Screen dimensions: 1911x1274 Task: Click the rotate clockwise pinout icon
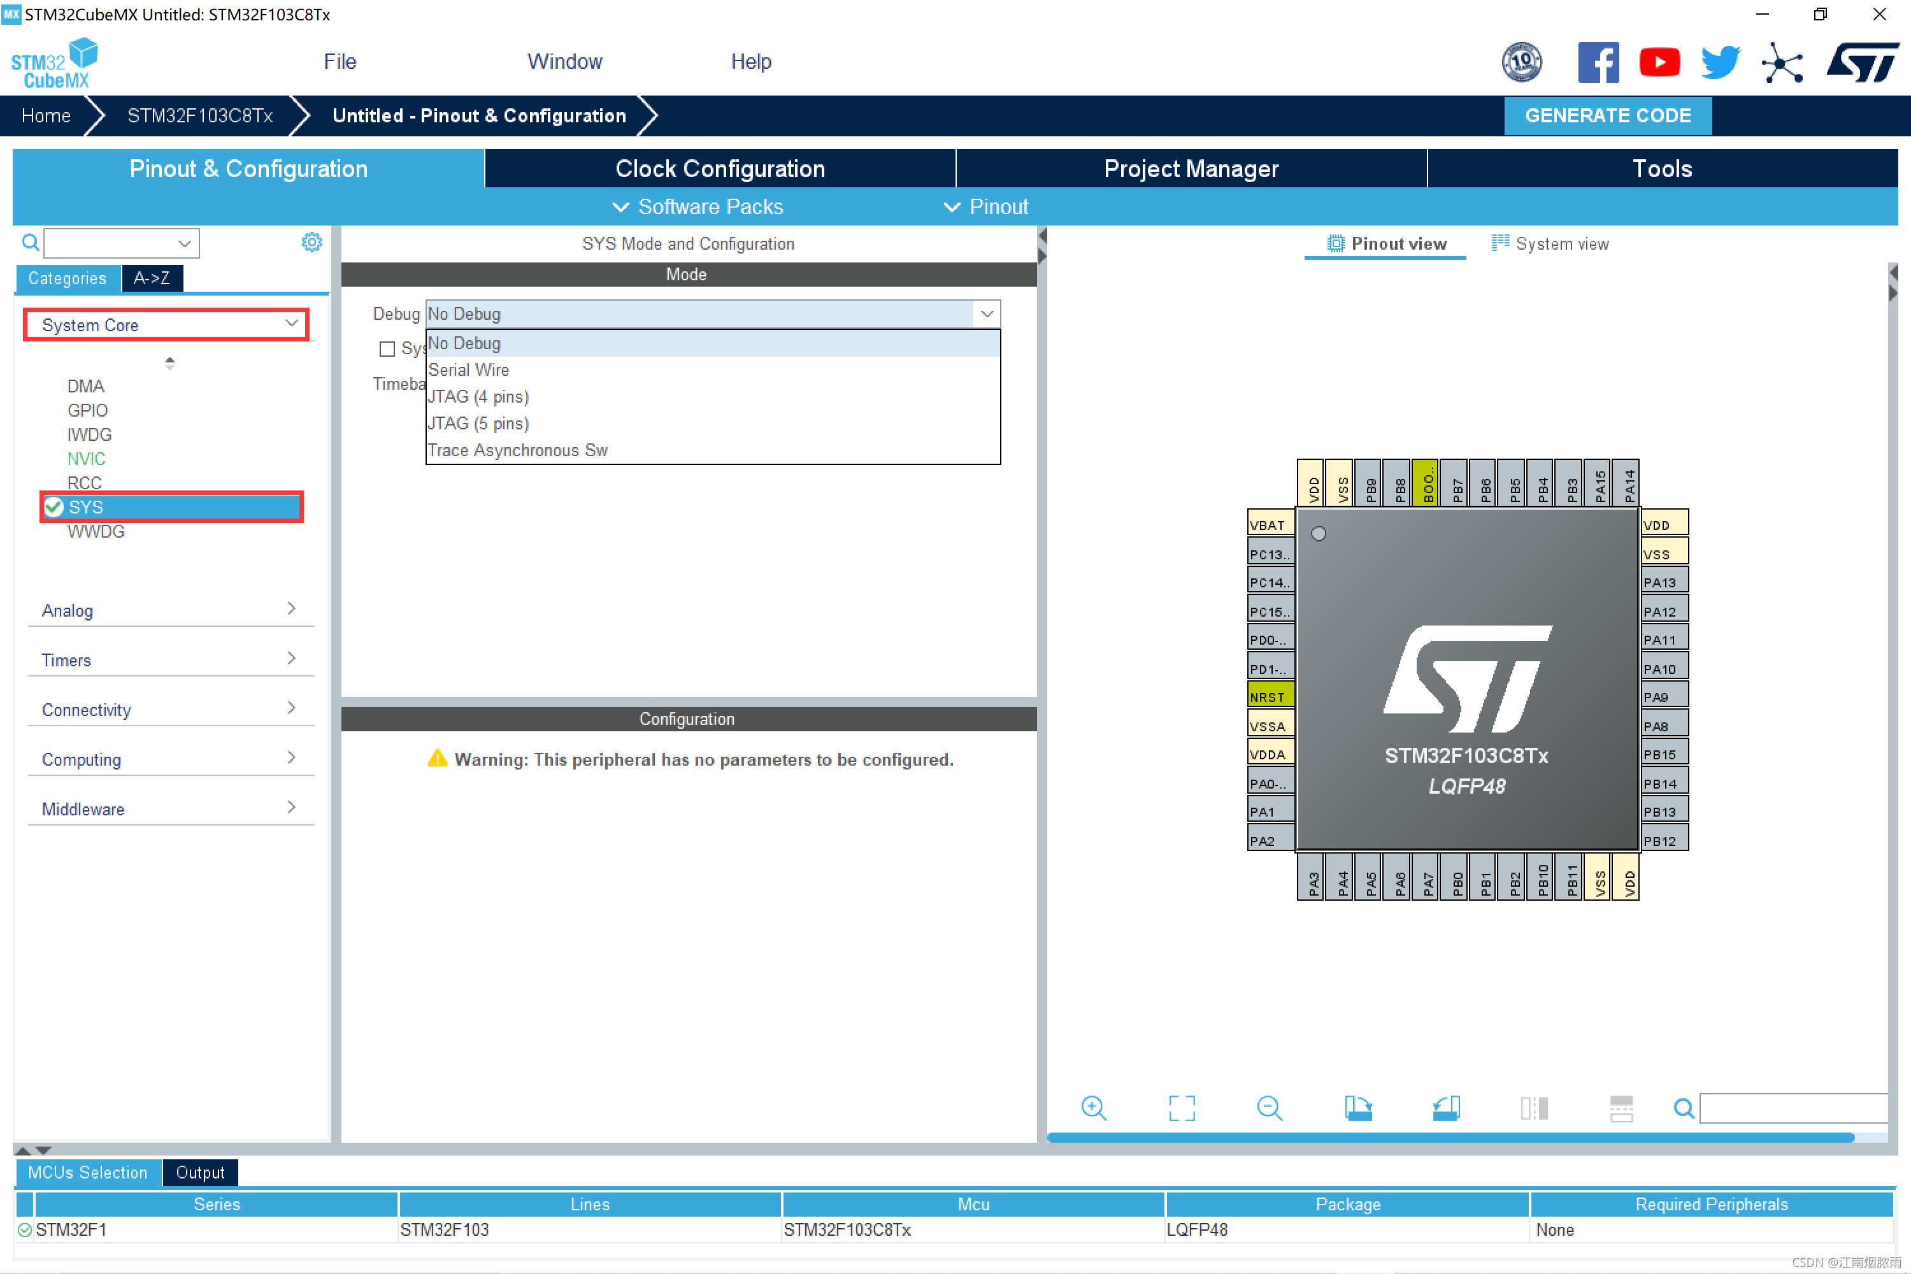click(x=1357, y=1108)
